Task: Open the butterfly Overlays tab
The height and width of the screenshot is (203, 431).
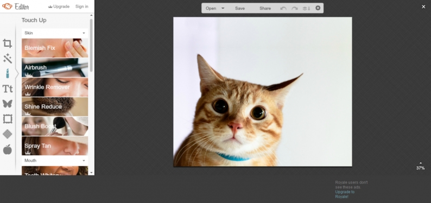Action: [8, 104]
